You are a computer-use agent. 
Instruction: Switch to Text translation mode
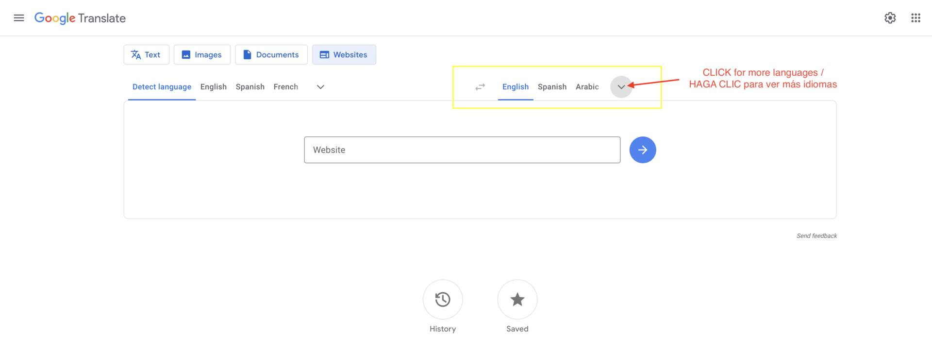pyautogui.click(x=146, y=55)
